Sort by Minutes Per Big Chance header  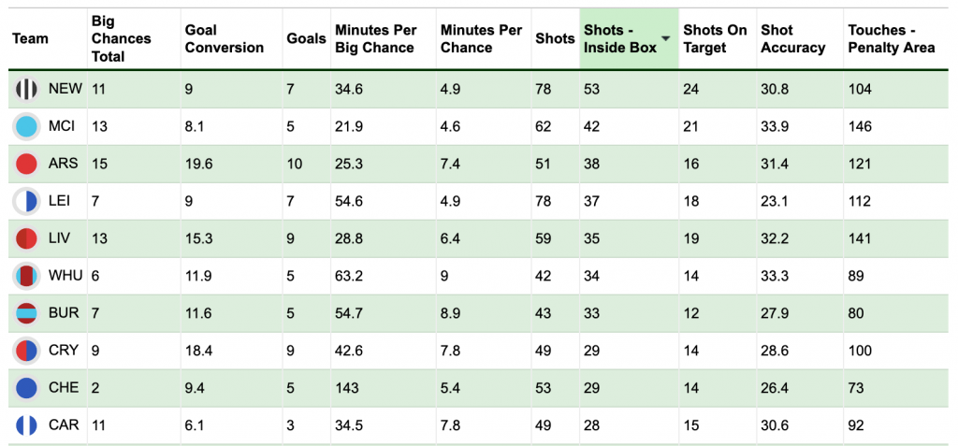(376, 38)
